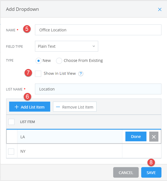Screen dimensions: 167x181
Task: Cancel the Add Dropdown dialog
Action: point(126,172)
